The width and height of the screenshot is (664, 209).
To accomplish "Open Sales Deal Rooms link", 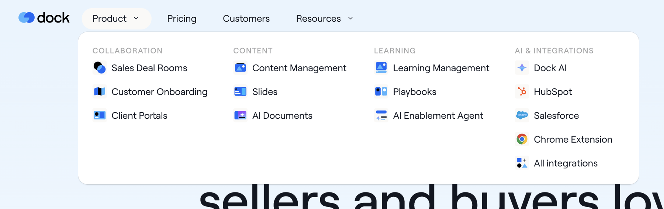I will coord(149,68).
